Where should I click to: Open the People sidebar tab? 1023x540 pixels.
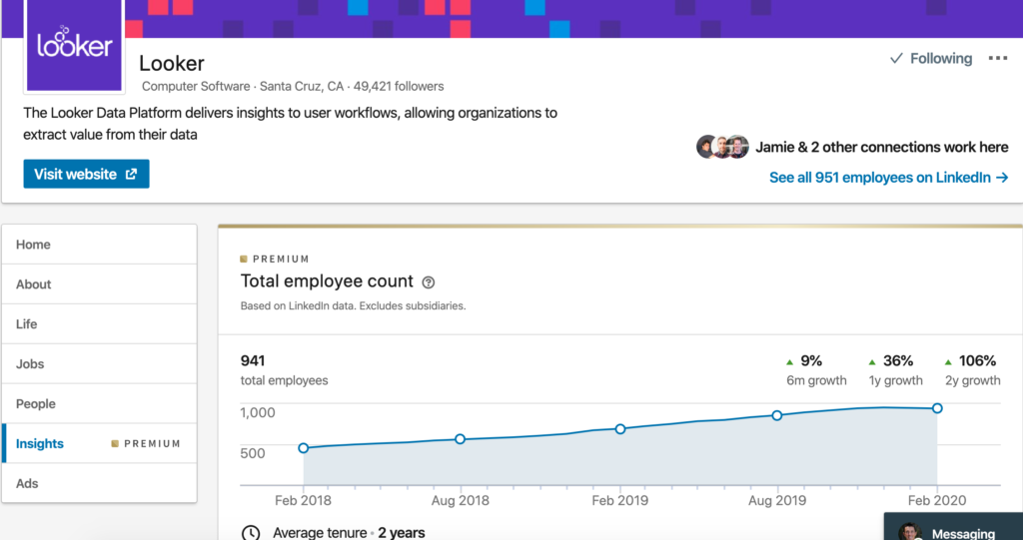[99, 403]
